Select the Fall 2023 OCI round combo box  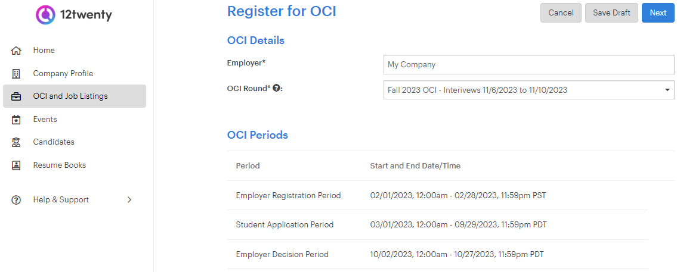point(528,90)
